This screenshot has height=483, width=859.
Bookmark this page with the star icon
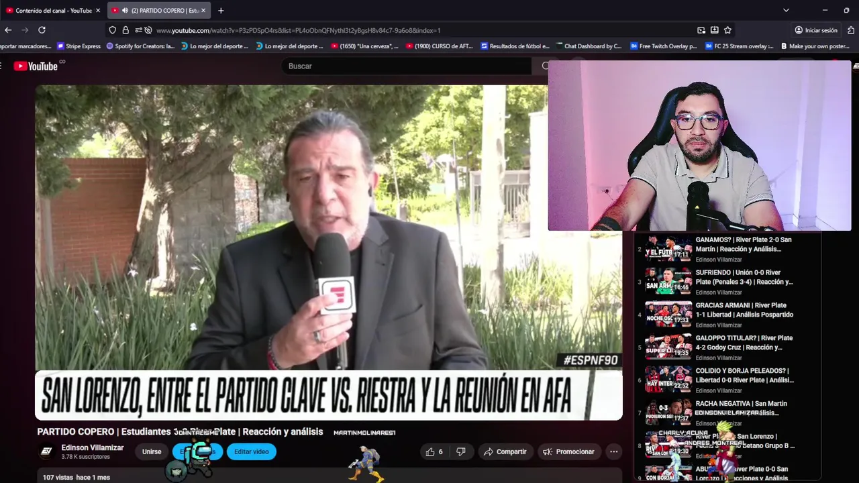[727, 30]
